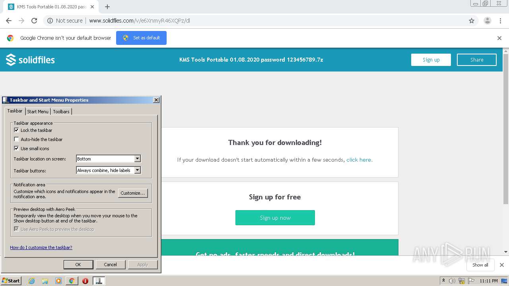The height and width of the screenshot is (286, 509).
Task: Click the file name title in header
Action: click(x=251, y=60)
